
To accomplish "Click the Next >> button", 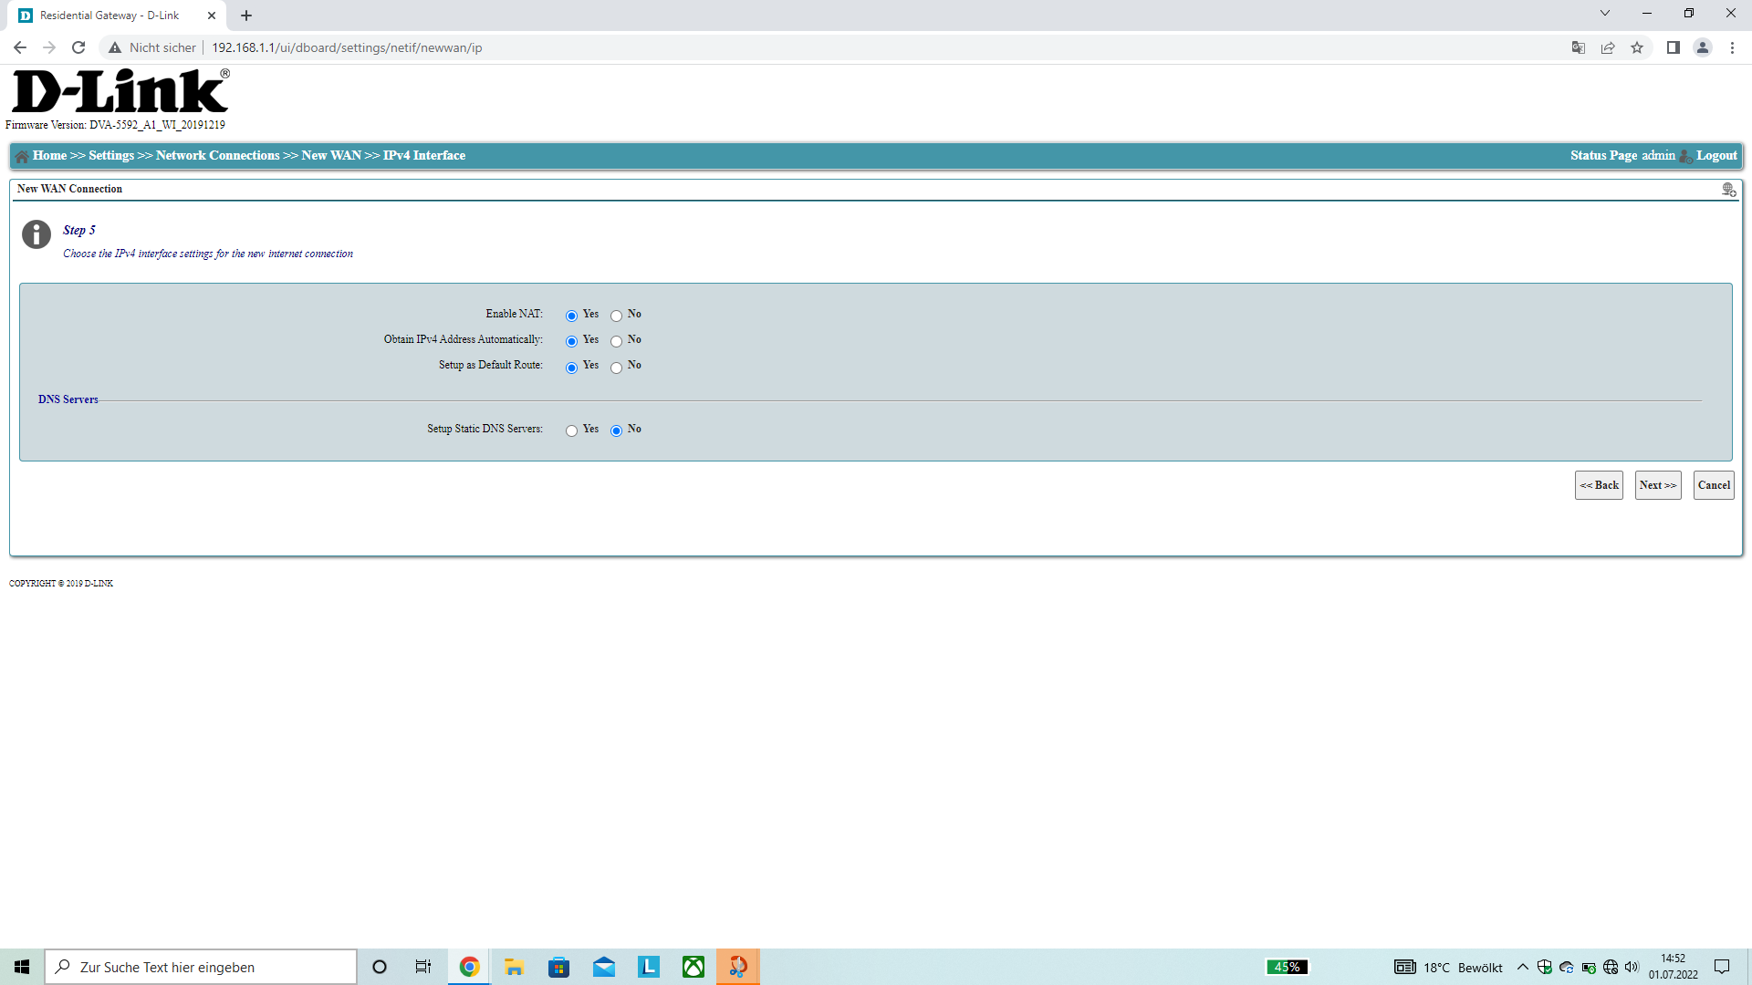I will click(1657, 485).
